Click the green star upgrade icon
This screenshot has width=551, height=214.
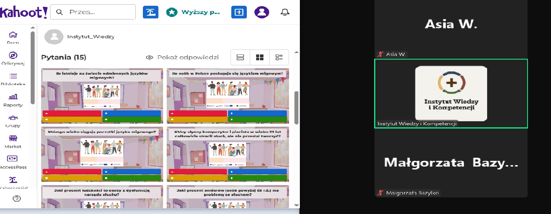click(172, 12)
